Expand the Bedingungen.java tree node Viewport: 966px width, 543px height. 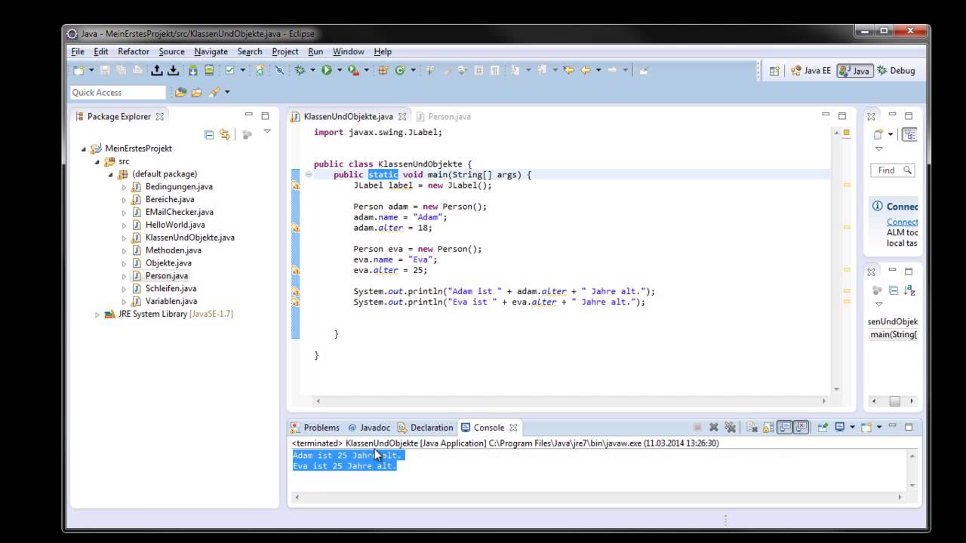pos(125,187)
